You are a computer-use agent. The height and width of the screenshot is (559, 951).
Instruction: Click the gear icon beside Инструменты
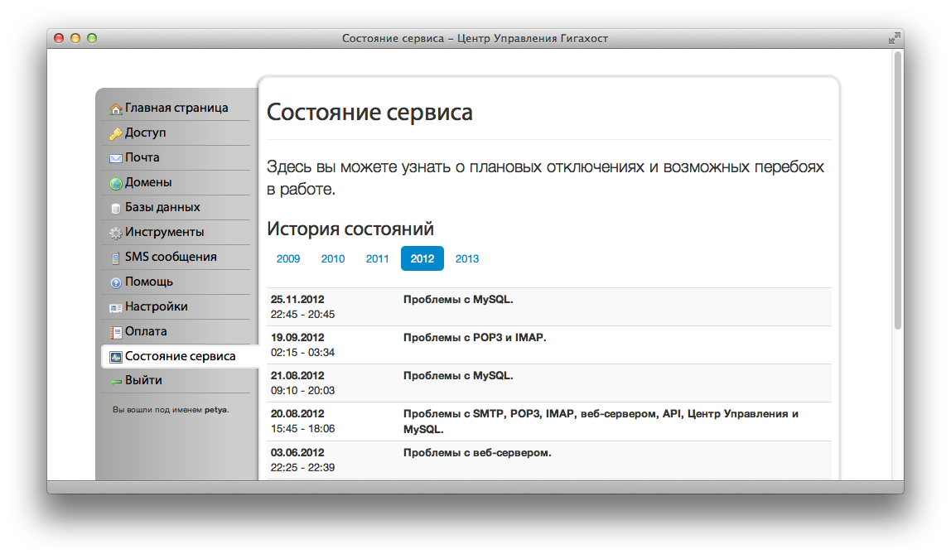pos(116,233)
